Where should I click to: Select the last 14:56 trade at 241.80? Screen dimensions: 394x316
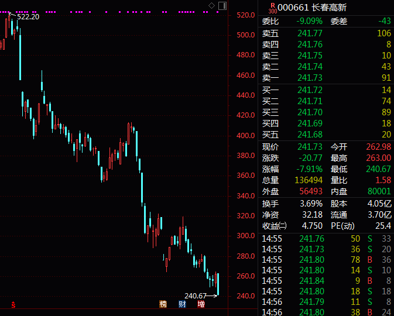(326, 312)
